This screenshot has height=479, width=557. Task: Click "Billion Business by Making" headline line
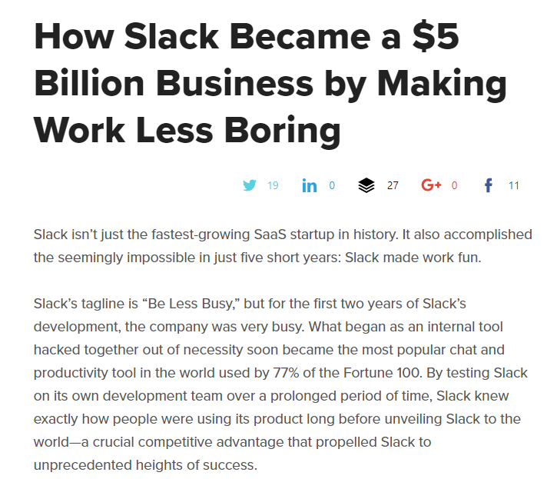click(x=270, y=83)
